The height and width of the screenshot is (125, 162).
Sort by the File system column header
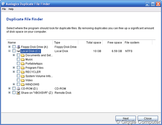138,42
